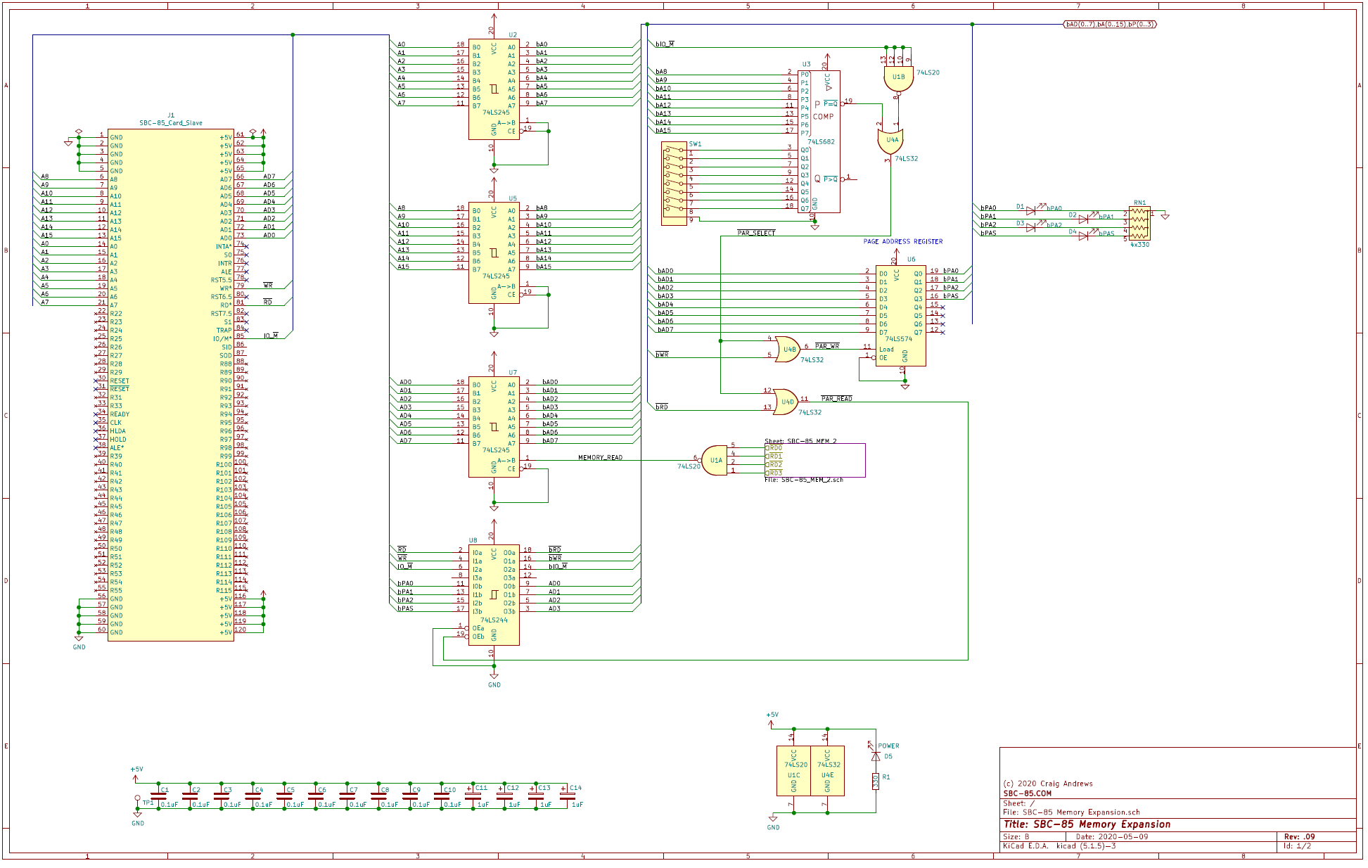1368x868 pixels.
Task: Select the PAGE ADDRESS REGISTER text label
Action: click(903, 241)
